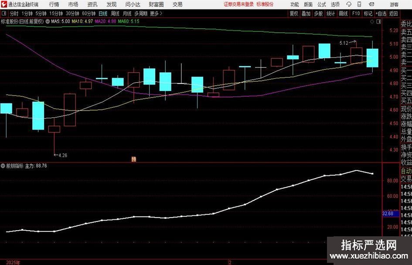Click the 叠加 overlay button
The width and height of the screenshot is (412, 265).
(x=306, y=13)
